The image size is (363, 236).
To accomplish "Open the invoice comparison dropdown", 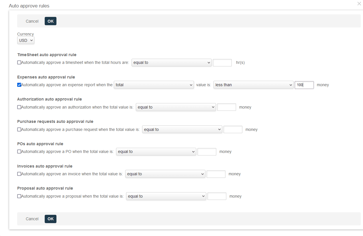I will pyautogui.click(x=165, y=174).
